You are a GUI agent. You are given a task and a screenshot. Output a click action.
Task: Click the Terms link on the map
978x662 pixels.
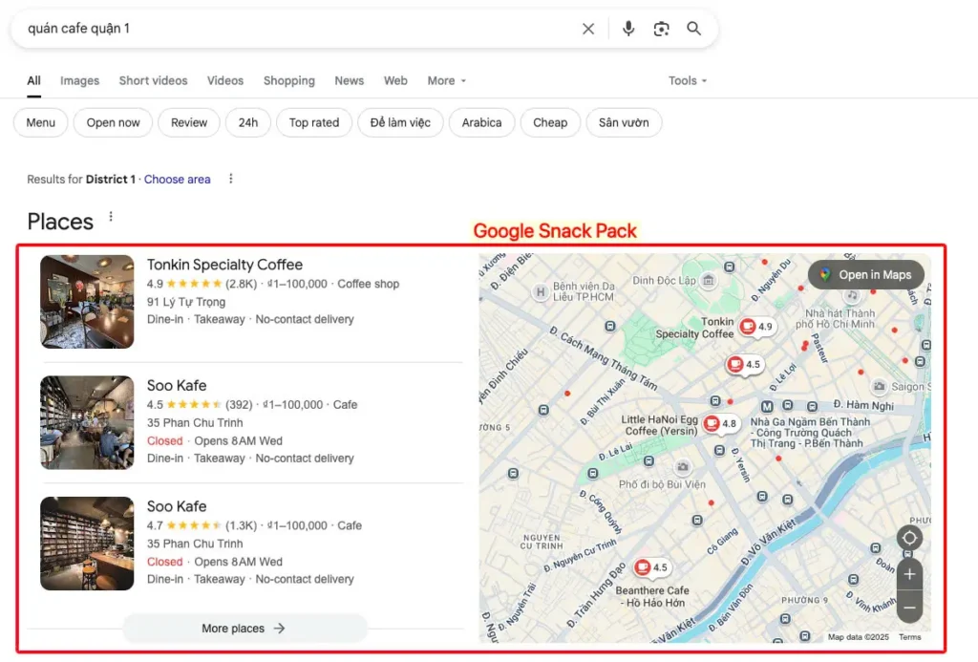tap(909, 637)
